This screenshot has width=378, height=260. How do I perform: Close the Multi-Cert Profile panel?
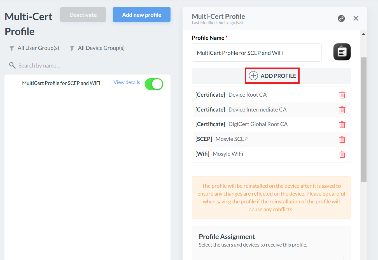356,18
